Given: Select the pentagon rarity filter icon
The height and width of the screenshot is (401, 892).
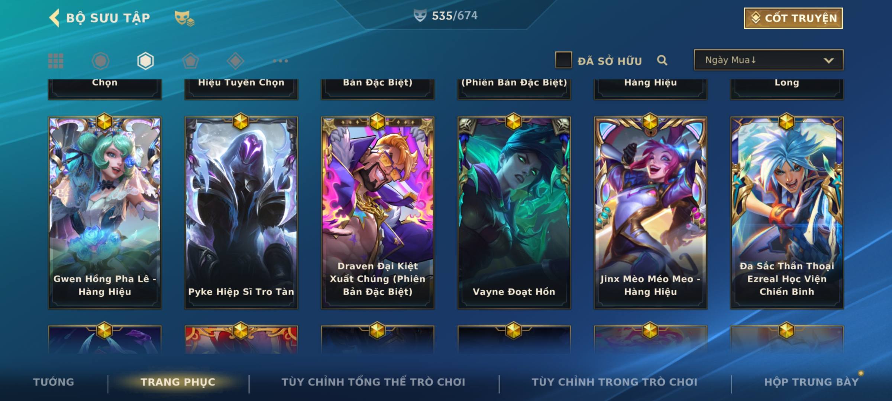Looking at the screenshot, I should pyautogui.click(x=190, y=61).
